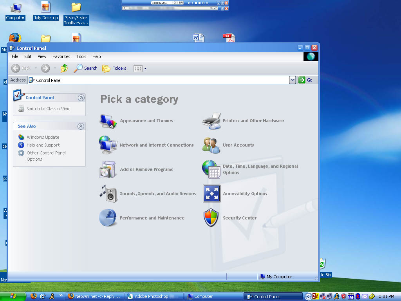Open Network and Internet Connections icon
The width and height of the screenshot is (401, 301).
[x=108, y=145]
